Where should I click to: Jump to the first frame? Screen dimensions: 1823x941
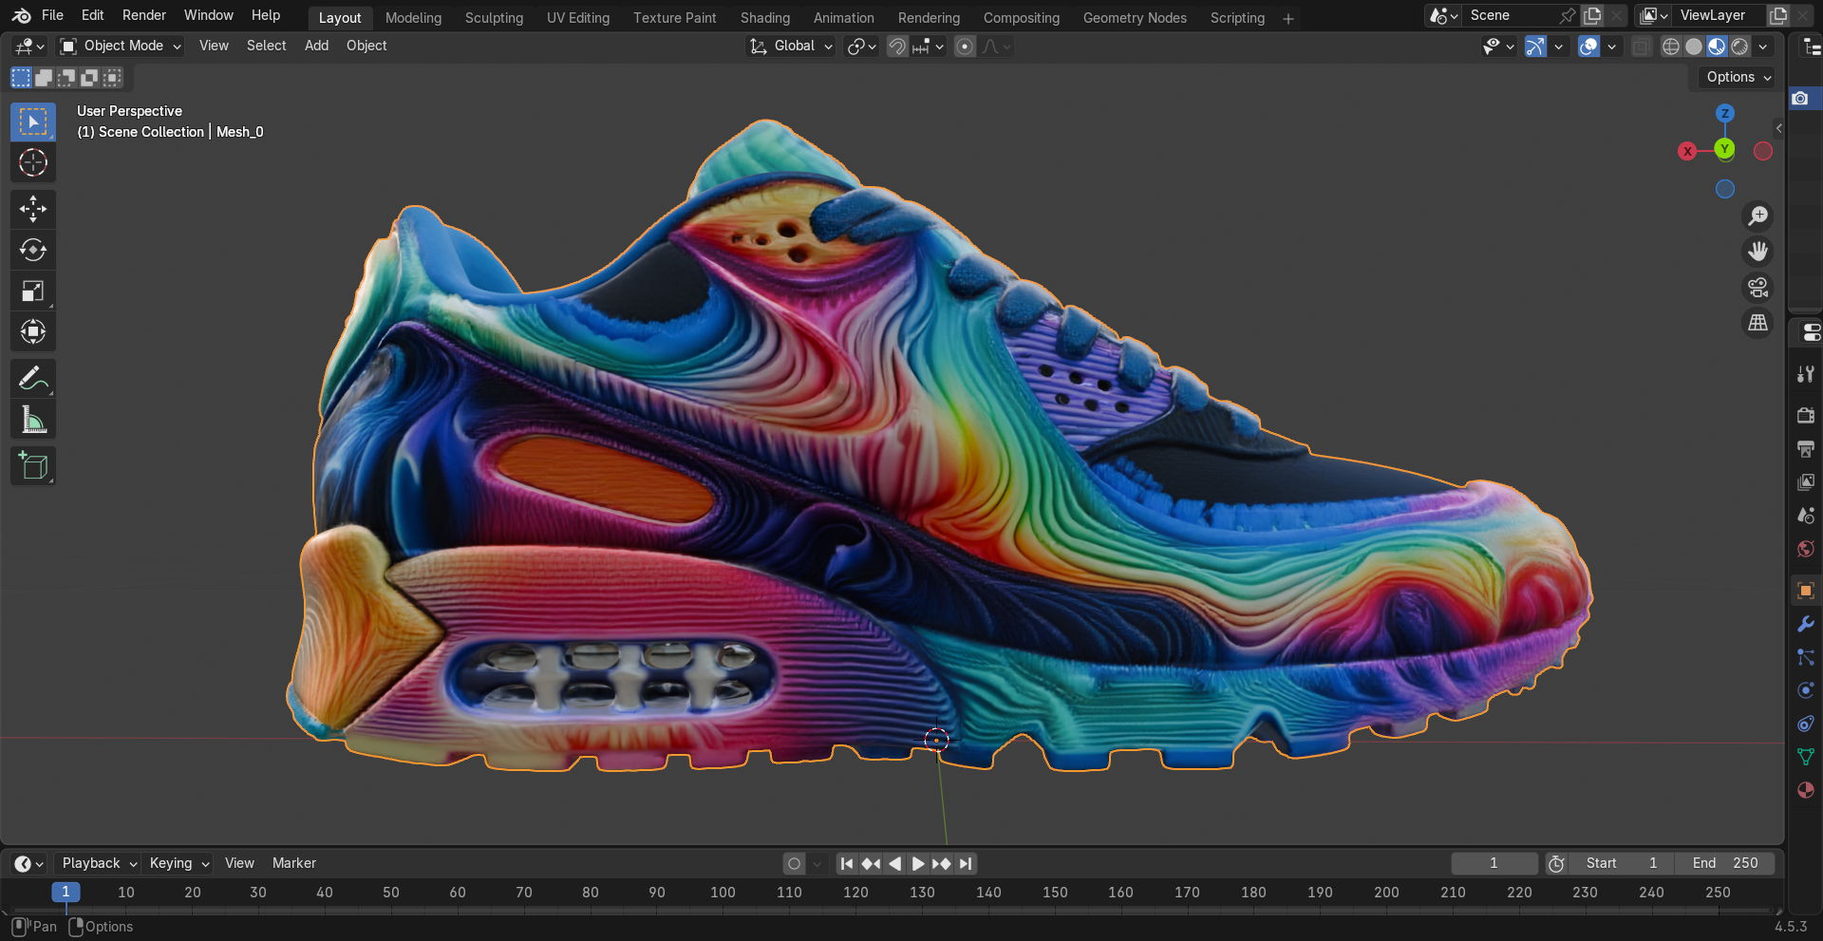[x=847, y=863]
